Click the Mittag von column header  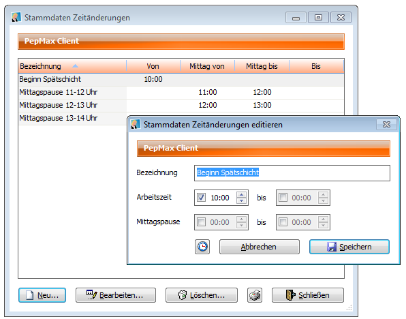pos(207,66)
